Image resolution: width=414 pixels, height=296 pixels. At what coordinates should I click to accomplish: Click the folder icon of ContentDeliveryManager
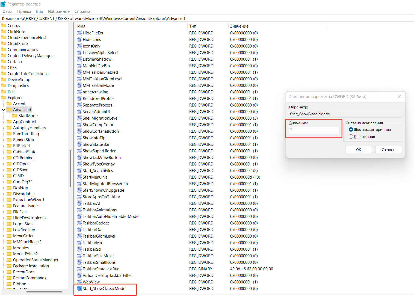point(4,55)
